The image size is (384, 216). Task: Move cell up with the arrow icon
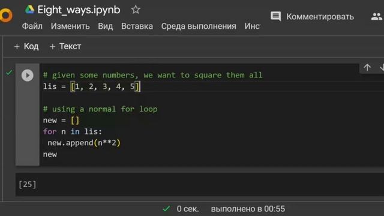click(x=367, y=67)
